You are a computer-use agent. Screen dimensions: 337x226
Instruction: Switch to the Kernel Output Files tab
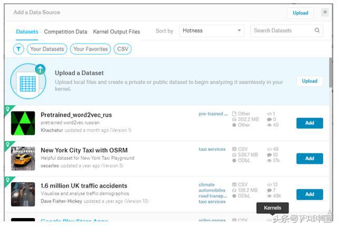(x=116, y=32)
